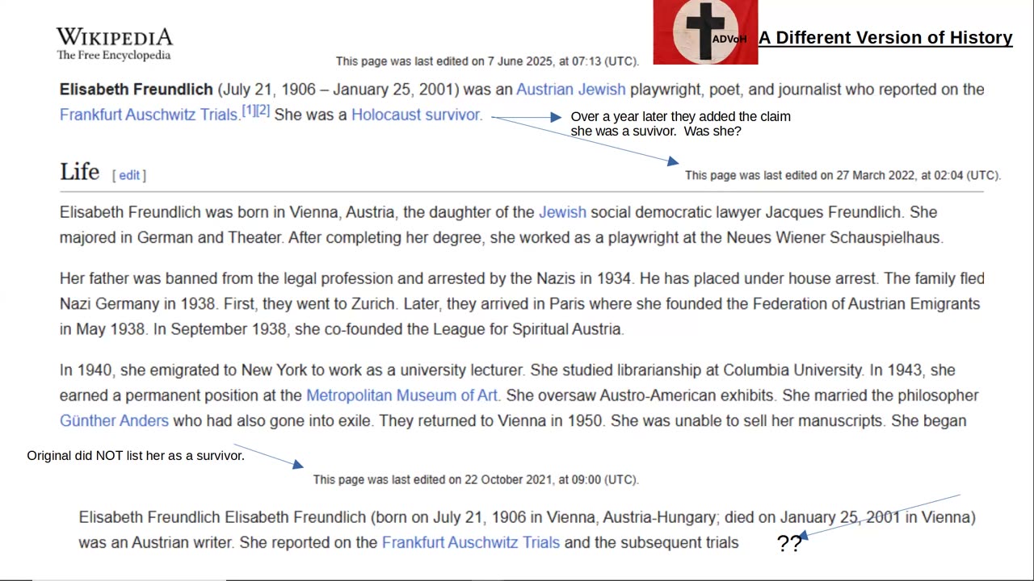Image resolution: width=1034 pixels, height=581 pixels.
Task: Click the '??' annotation text
Action: [x=789, y=543]
